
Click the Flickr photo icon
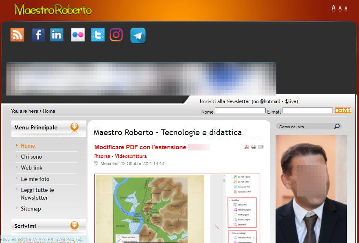(x=77, y=35)
